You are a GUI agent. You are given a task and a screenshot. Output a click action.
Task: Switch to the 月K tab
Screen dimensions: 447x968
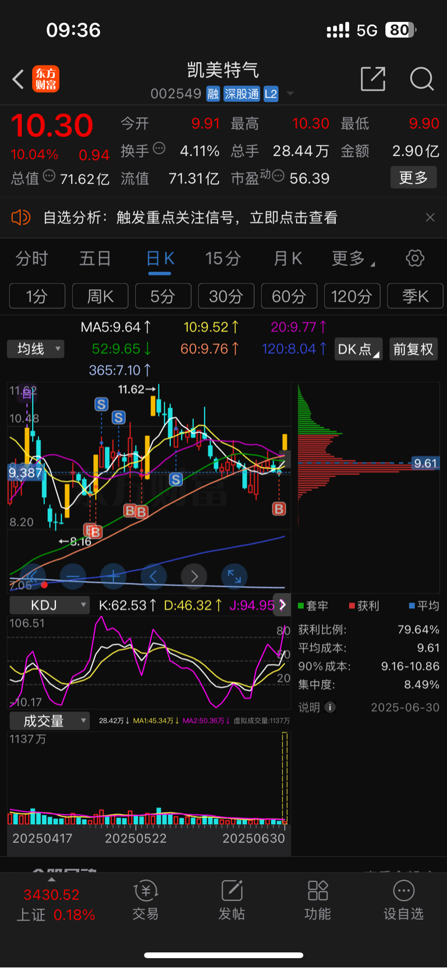288,258
